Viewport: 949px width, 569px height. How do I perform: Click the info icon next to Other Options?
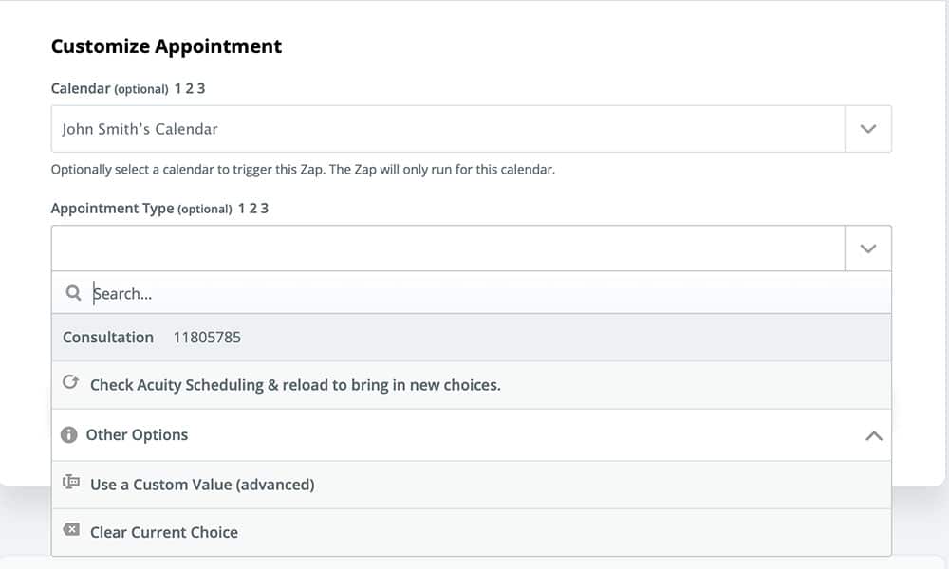[x=68, y=435]
